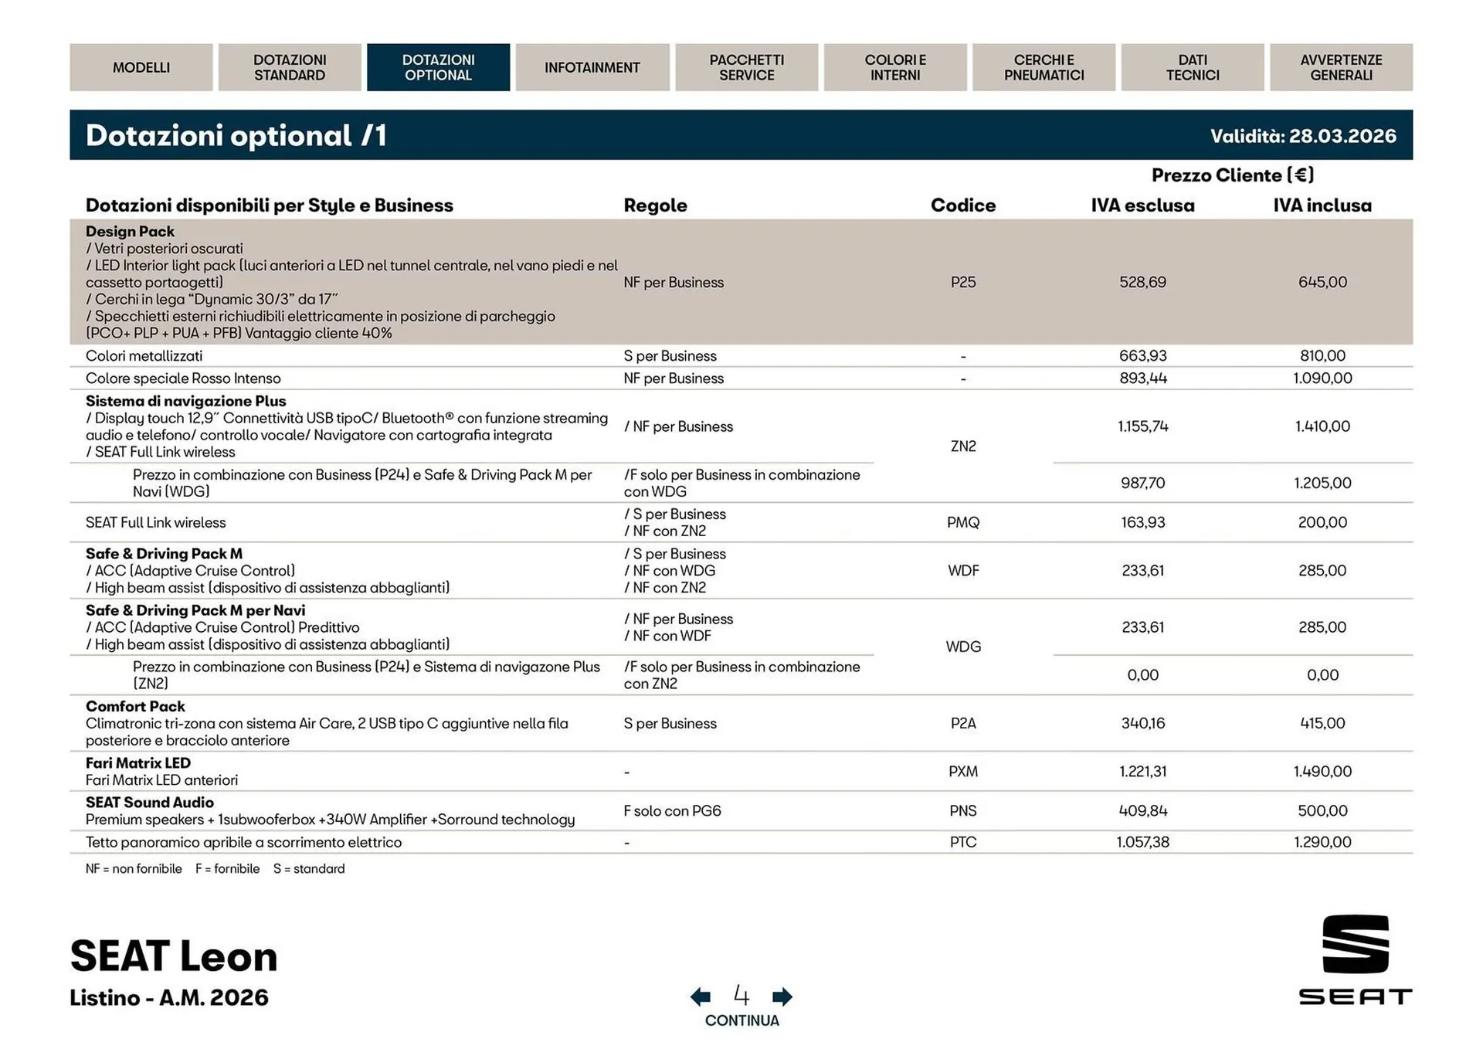Switch to Dotazioni Standard tab
Screen dimensions: 1483x1049
(x=290, y=67)
